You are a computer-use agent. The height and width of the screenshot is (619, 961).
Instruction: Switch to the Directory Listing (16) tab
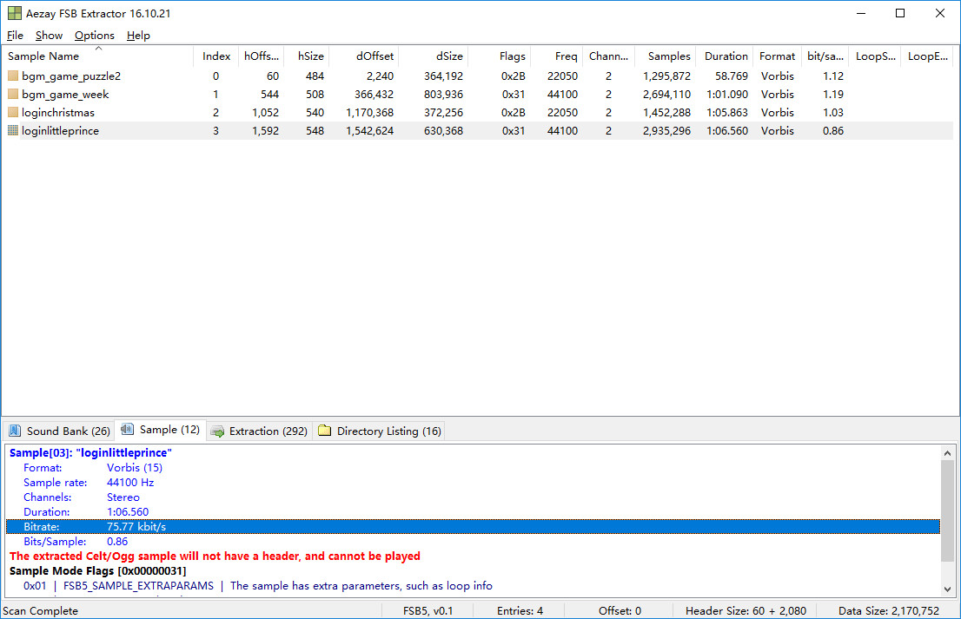[379, 431]
